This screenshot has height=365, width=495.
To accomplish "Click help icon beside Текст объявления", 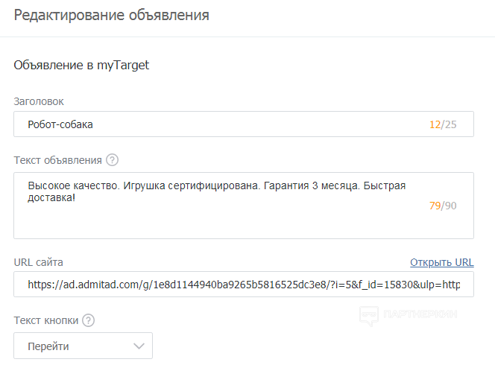I will 113,159.
